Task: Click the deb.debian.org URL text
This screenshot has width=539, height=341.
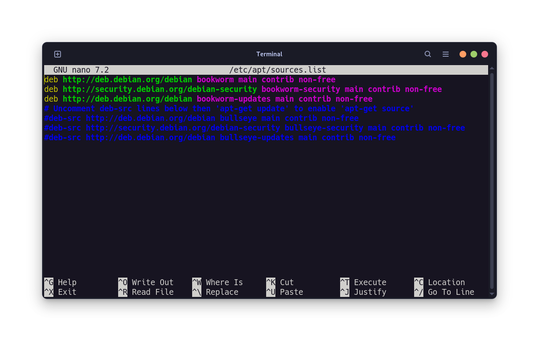Action: click(127, 79)
